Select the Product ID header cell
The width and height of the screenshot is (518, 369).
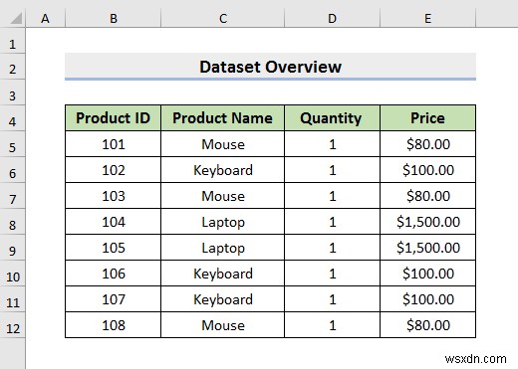113,118
